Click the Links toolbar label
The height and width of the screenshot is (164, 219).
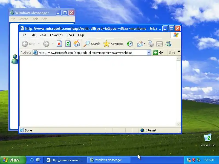pos(172,52)
